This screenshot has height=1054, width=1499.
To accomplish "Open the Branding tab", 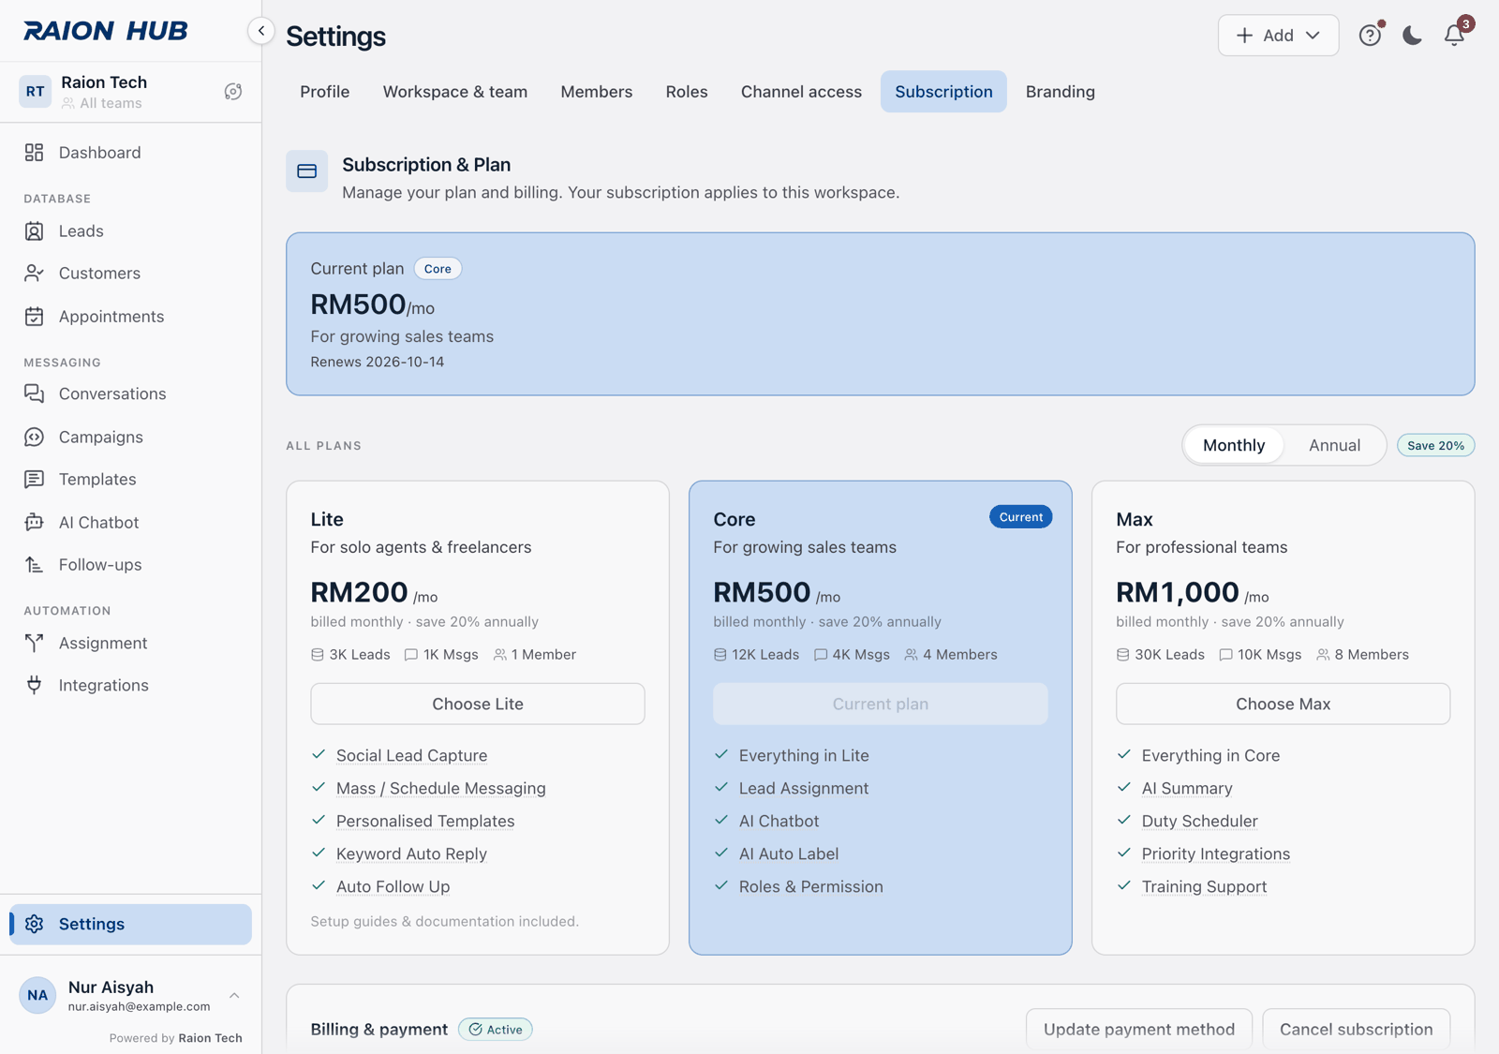I will pos(1061,92).
